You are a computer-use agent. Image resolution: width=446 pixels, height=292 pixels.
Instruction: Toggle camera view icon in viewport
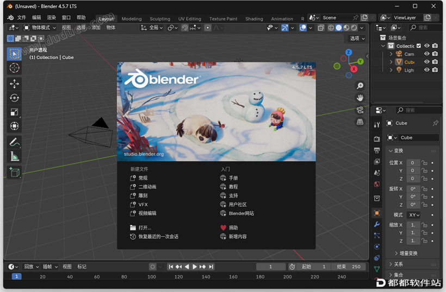point(360,110)
